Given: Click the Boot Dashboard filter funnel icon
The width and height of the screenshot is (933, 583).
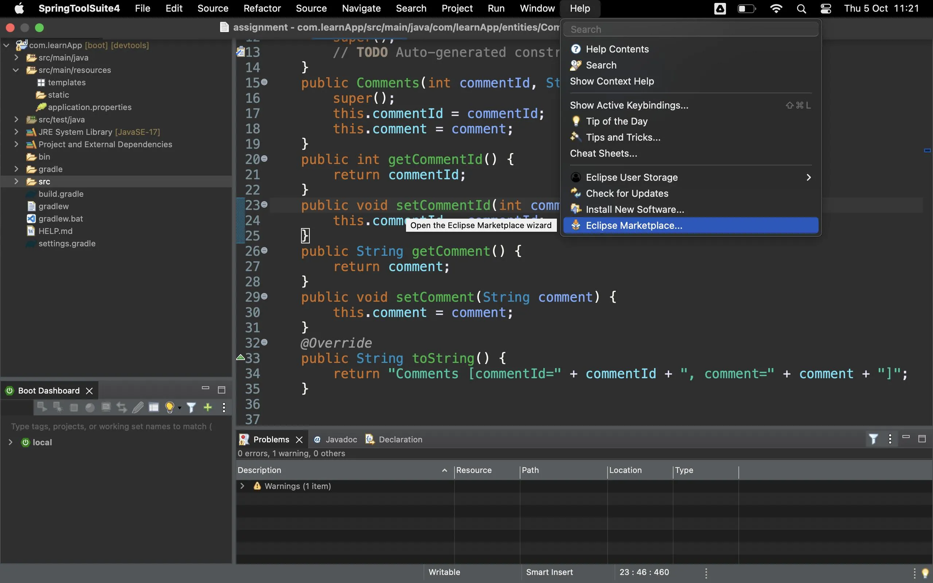Looking at the screenshot, I should click(x=191, y=407).
